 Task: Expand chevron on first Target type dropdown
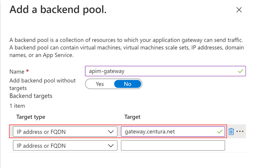[111, 132]
